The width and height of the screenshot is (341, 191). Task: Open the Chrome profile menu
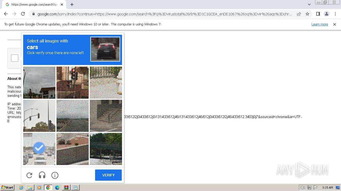(x=327, y=14)
